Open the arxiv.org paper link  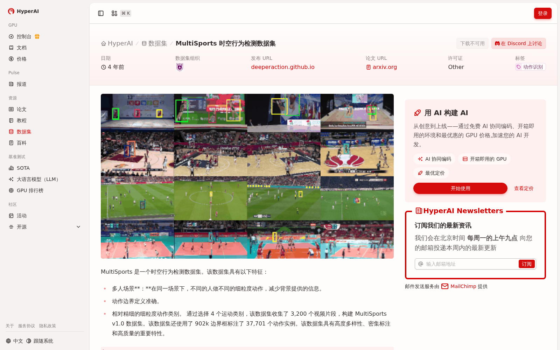pos(385,67)
